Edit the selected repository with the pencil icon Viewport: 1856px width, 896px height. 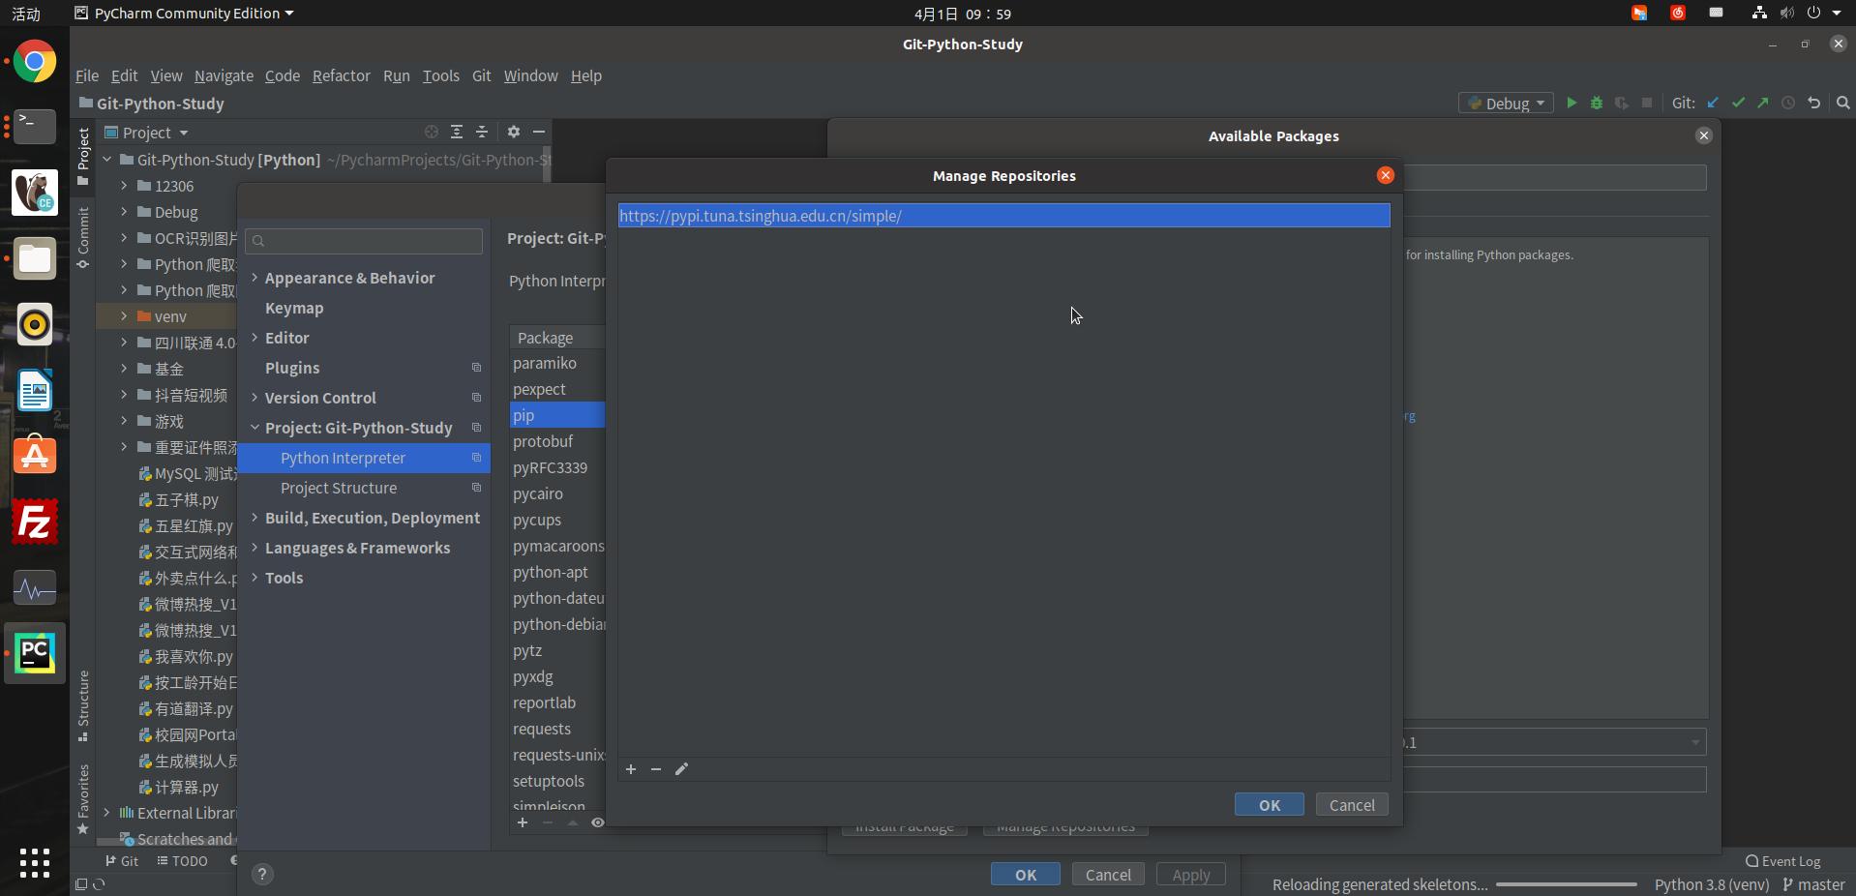point(681,769)
